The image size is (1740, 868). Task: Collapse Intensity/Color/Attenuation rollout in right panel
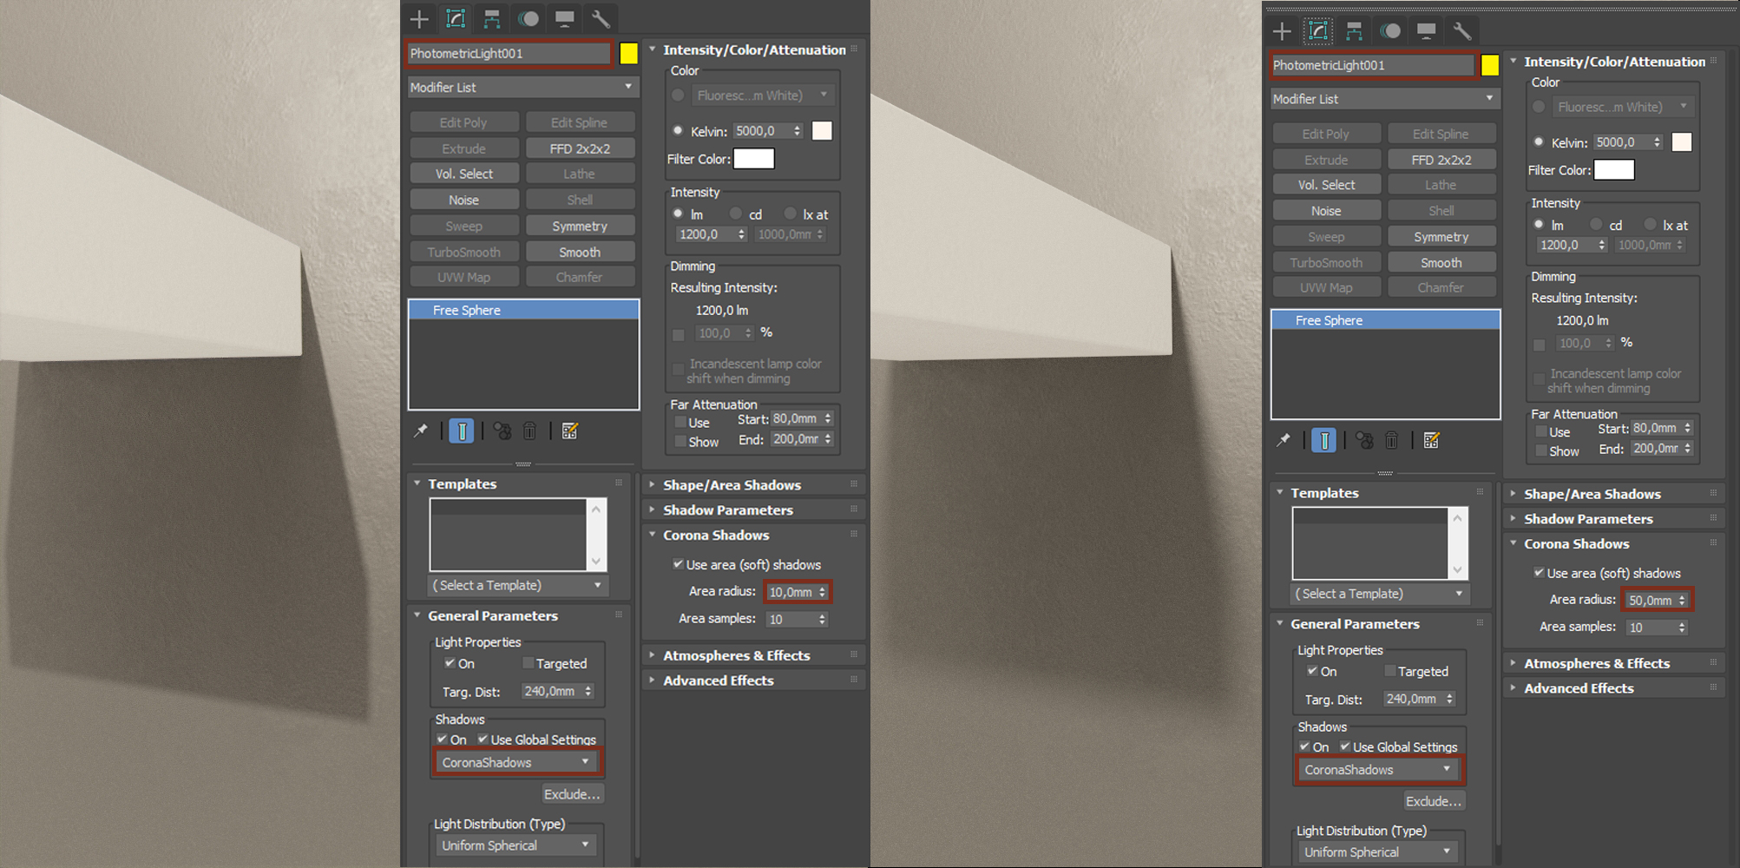click(x=1614, y=62)
